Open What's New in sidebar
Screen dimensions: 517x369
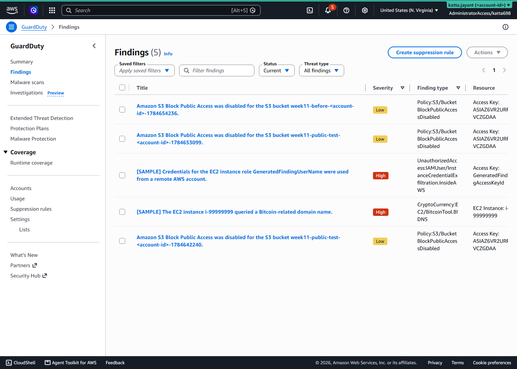click(x=24, y=255)
